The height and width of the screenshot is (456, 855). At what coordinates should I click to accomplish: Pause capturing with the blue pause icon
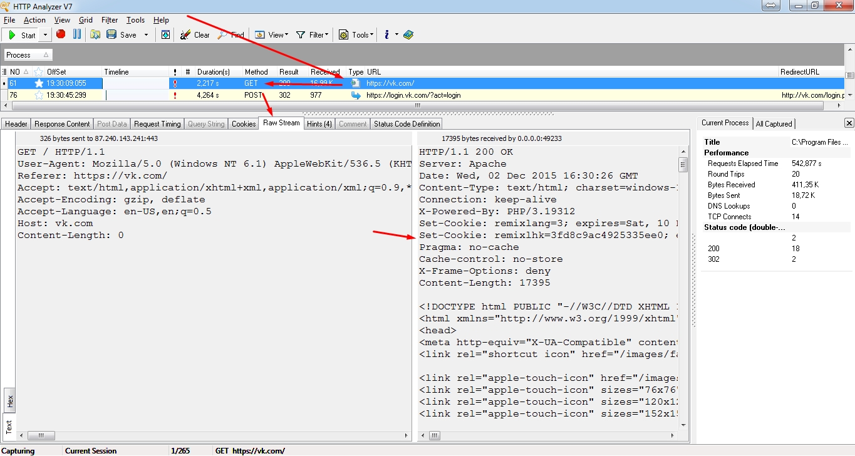click(77, 34)
